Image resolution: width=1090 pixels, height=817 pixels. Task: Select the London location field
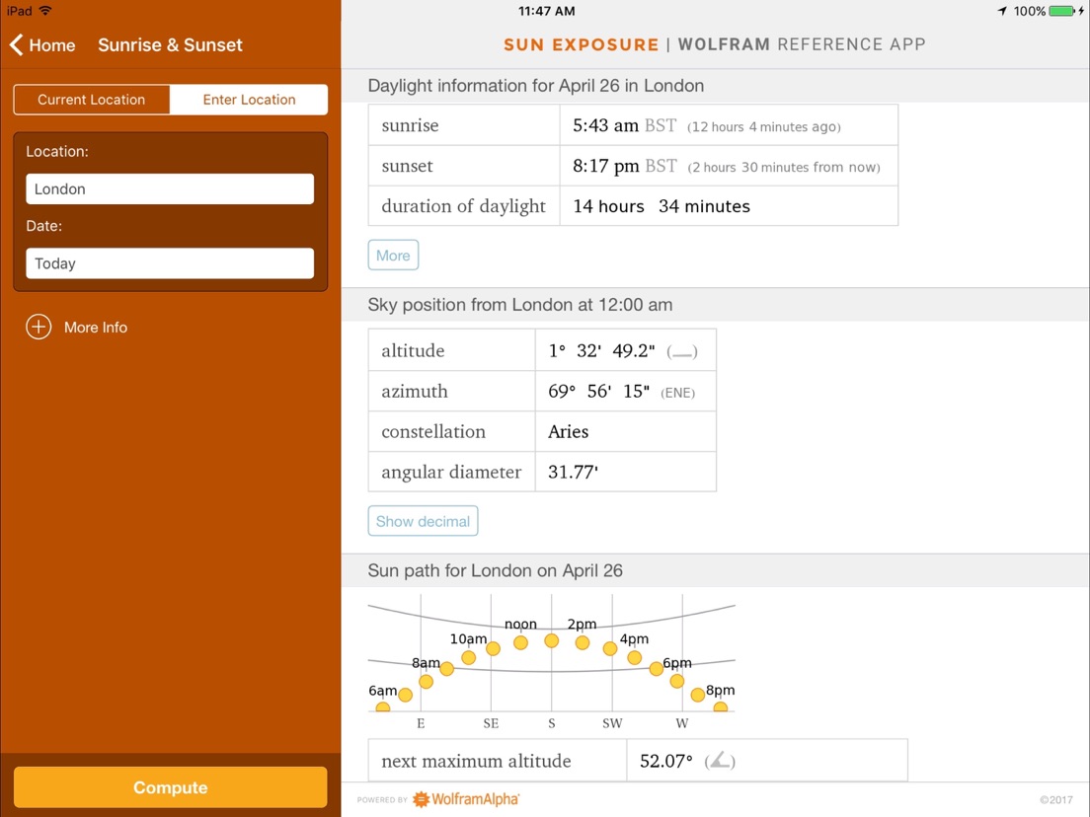[x=170, y=189]
